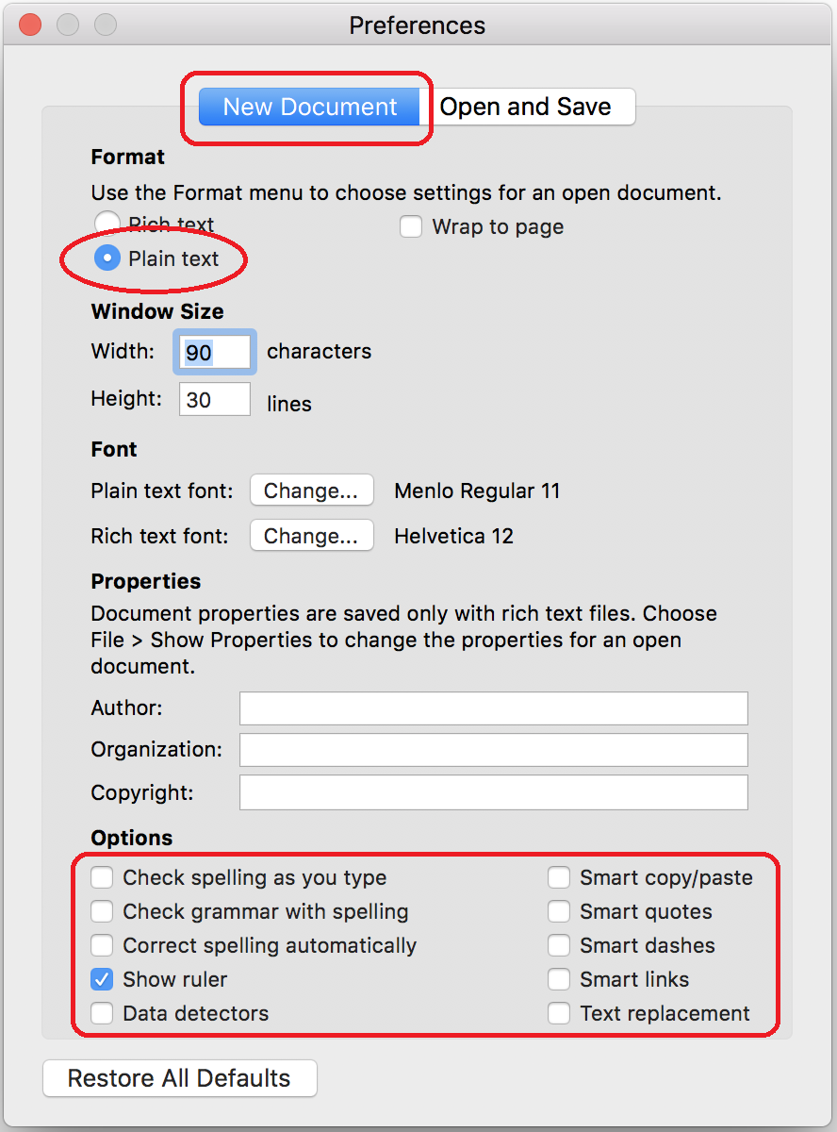837x1132 pixels.
Task: Select the Rich text radio button
Action: 107,223
